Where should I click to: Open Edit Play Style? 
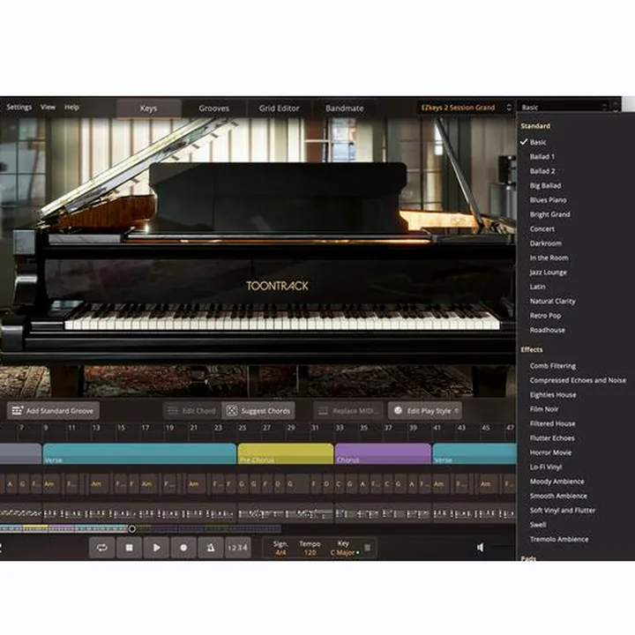425,411
